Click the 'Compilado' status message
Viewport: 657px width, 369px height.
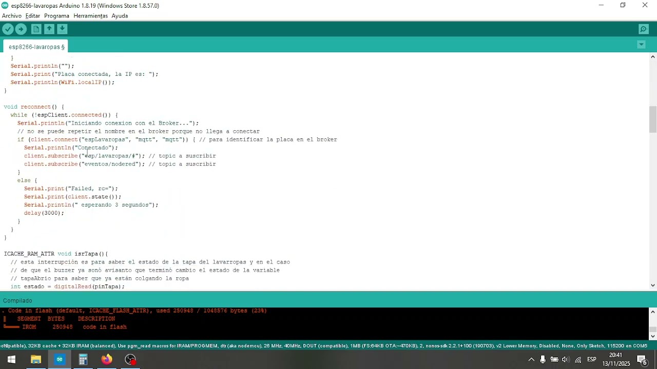point(17,301)
